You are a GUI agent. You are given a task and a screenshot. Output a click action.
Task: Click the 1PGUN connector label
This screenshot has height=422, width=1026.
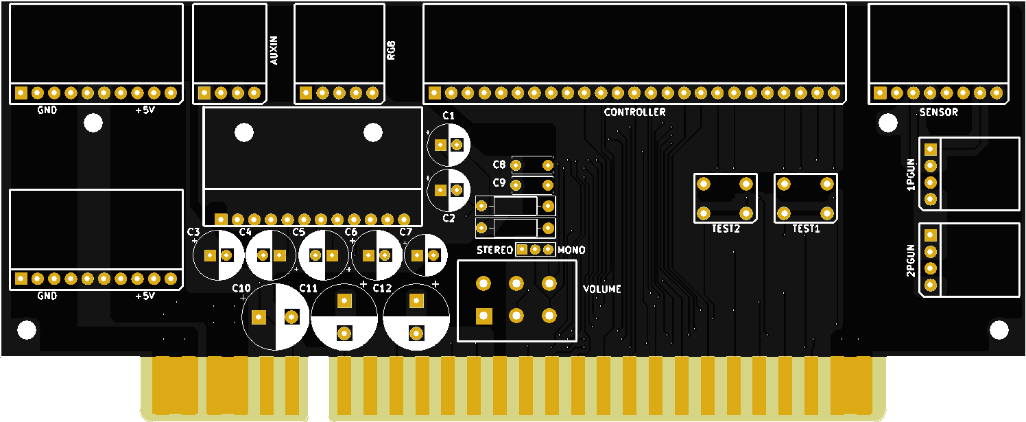[x=911, y=174]
